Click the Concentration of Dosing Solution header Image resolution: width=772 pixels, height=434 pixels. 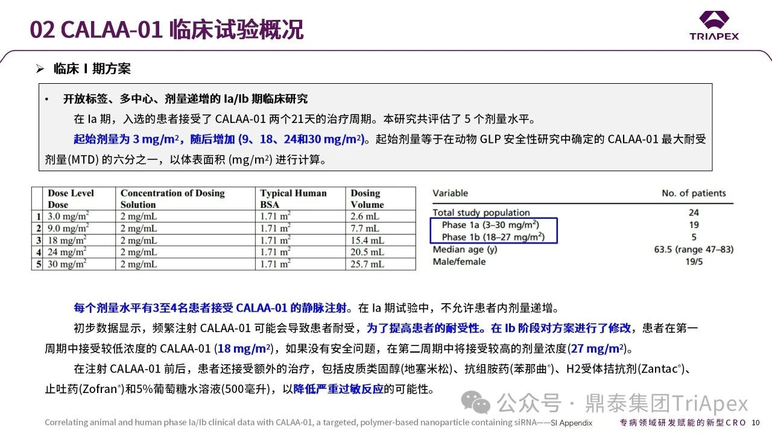(x=172, y=199)
